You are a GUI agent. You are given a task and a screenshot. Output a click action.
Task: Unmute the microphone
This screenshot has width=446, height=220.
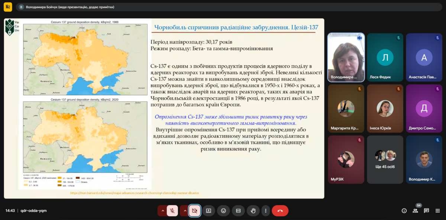point(172,211)
